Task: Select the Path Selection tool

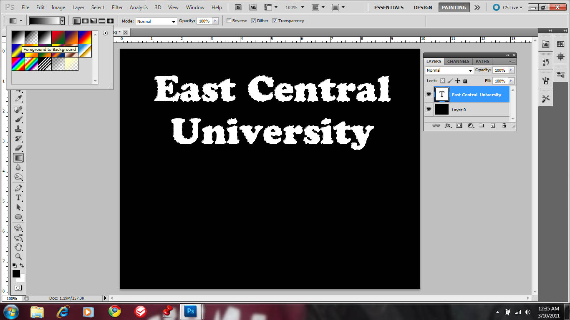Action: (x=18, y=207)
